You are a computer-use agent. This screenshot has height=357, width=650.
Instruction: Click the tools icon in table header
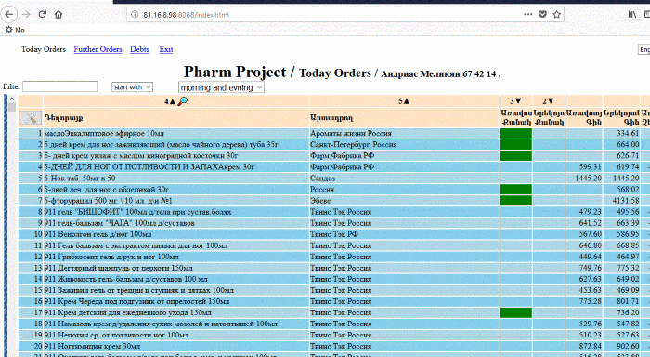click(x=31, y=118)
